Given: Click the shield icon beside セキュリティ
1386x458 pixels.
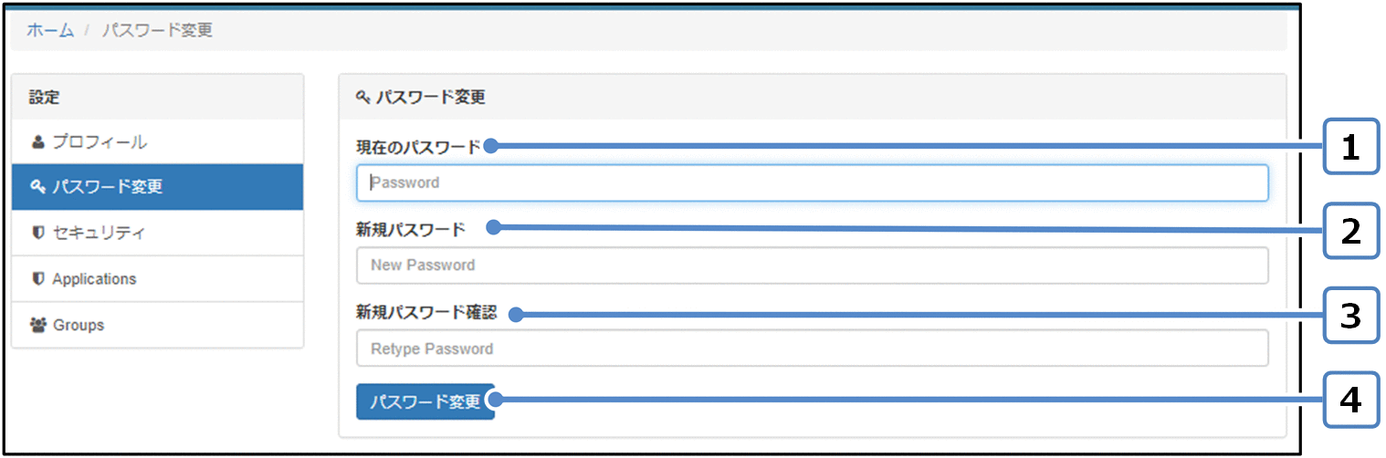Looking at the screenshot, I should 37,233.
